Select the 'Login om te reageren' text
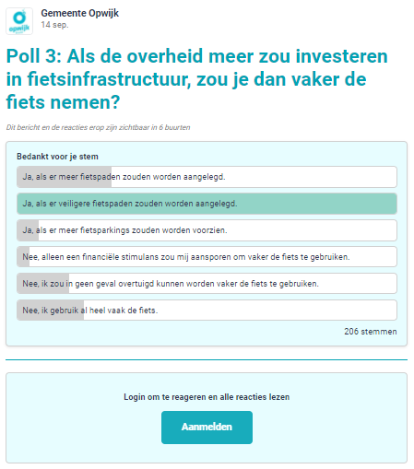414x469 pixels. (x=207, y=397)
